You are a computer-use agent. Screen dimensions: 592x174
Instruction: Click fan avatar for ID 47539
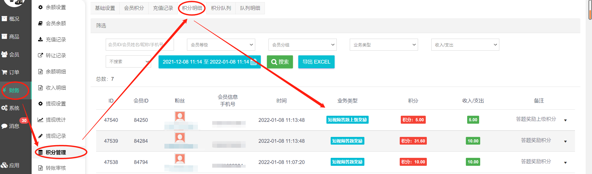(x=180, y=137)
